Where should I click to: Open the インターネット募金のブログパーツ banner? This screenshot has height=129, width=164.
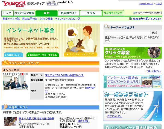(133, 82)
